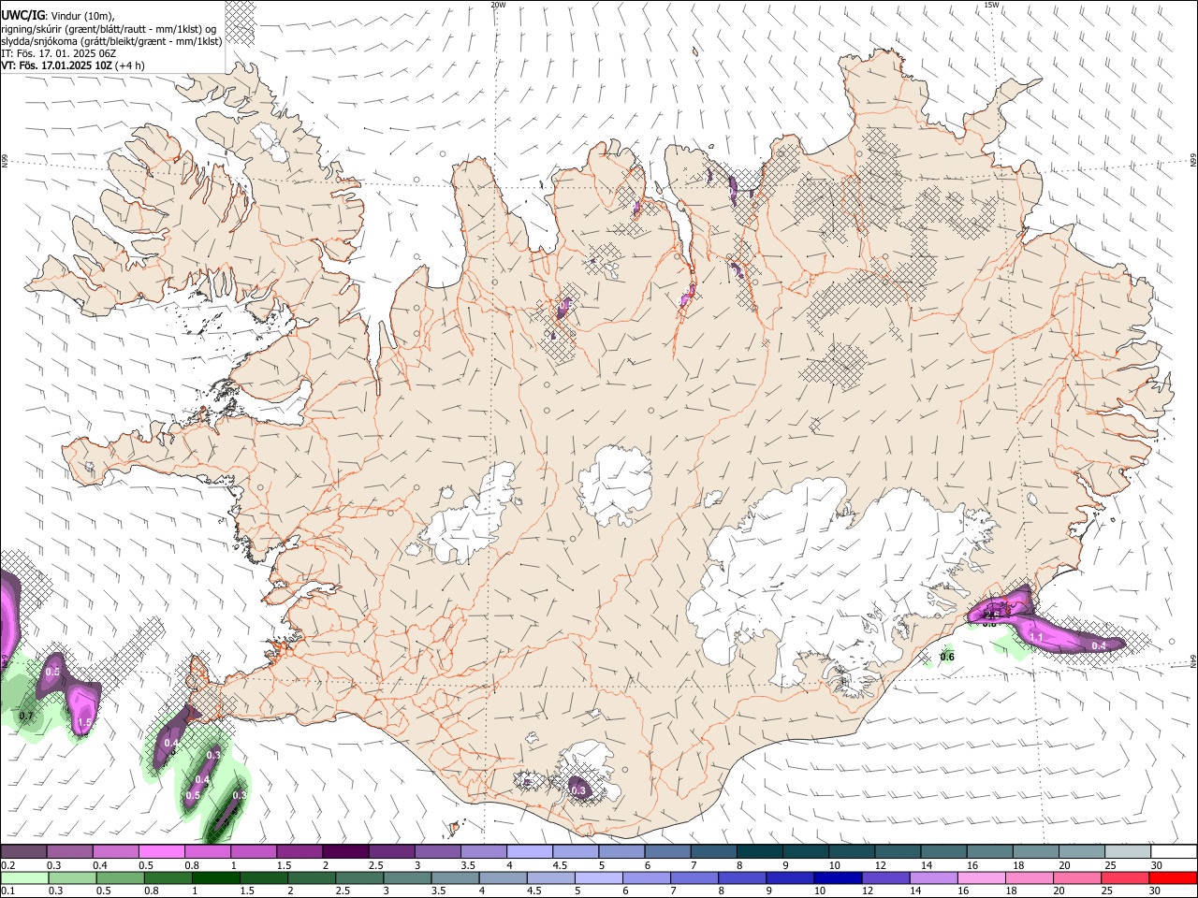Select the dark teal 8 swatch in snow scale
The height and width of the screenshot is (898, 1198).
(760, 851)
